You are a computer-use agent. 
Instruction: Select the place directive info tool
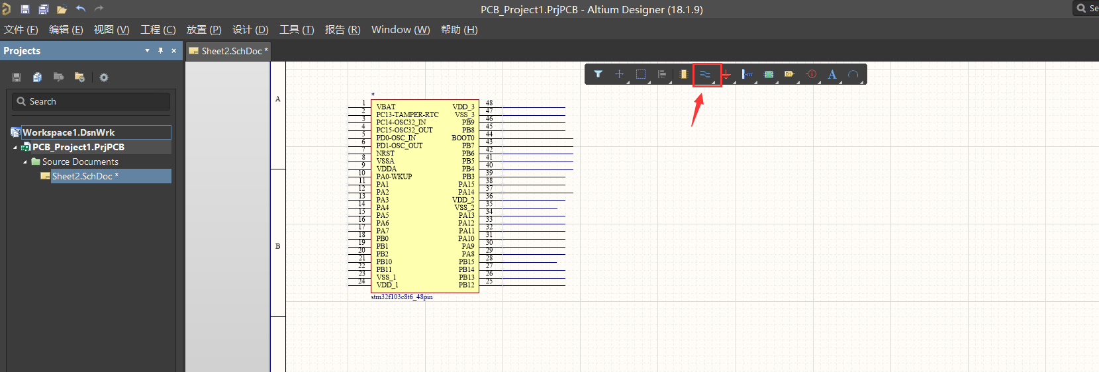coord(812,74)
